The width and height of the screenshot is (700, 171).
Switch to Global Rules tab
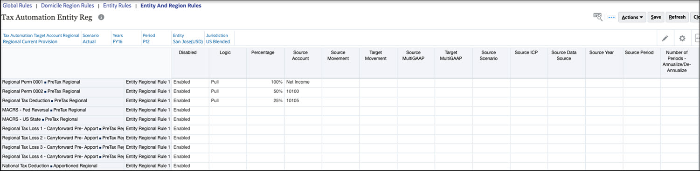tap(18, 6)
